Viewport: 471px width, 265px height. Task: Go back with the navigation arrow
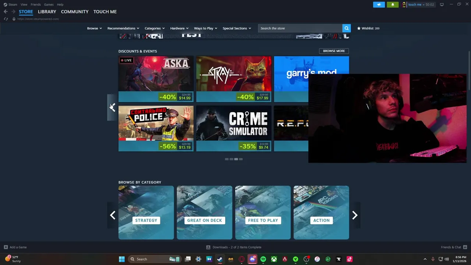point(6,12)
